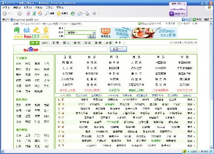This screenshot has height=154, width=214.
Task: Expand the Mail button dropdown arrow
Action: (x=83, y=14)
